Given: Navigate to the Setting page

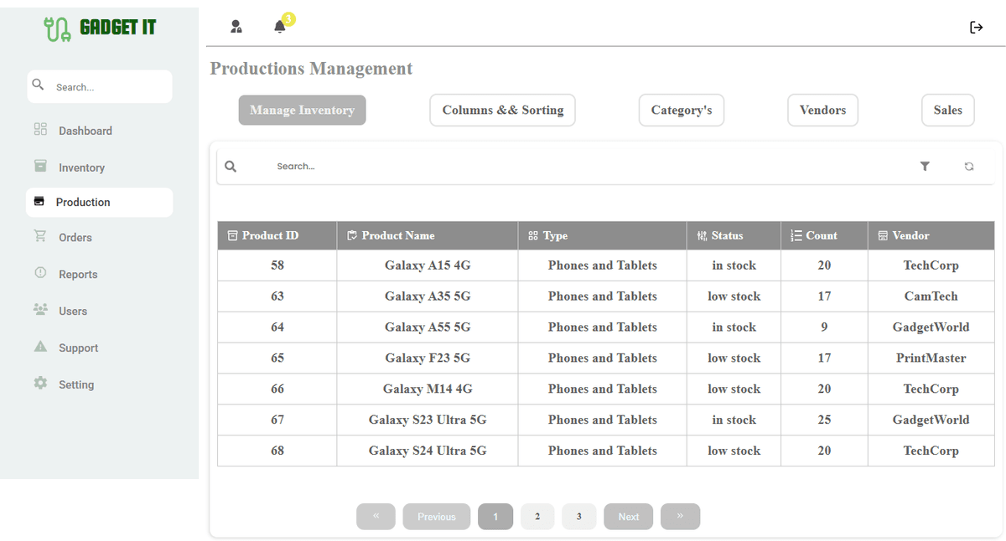Looking at the screenshot, I should 75,384.
